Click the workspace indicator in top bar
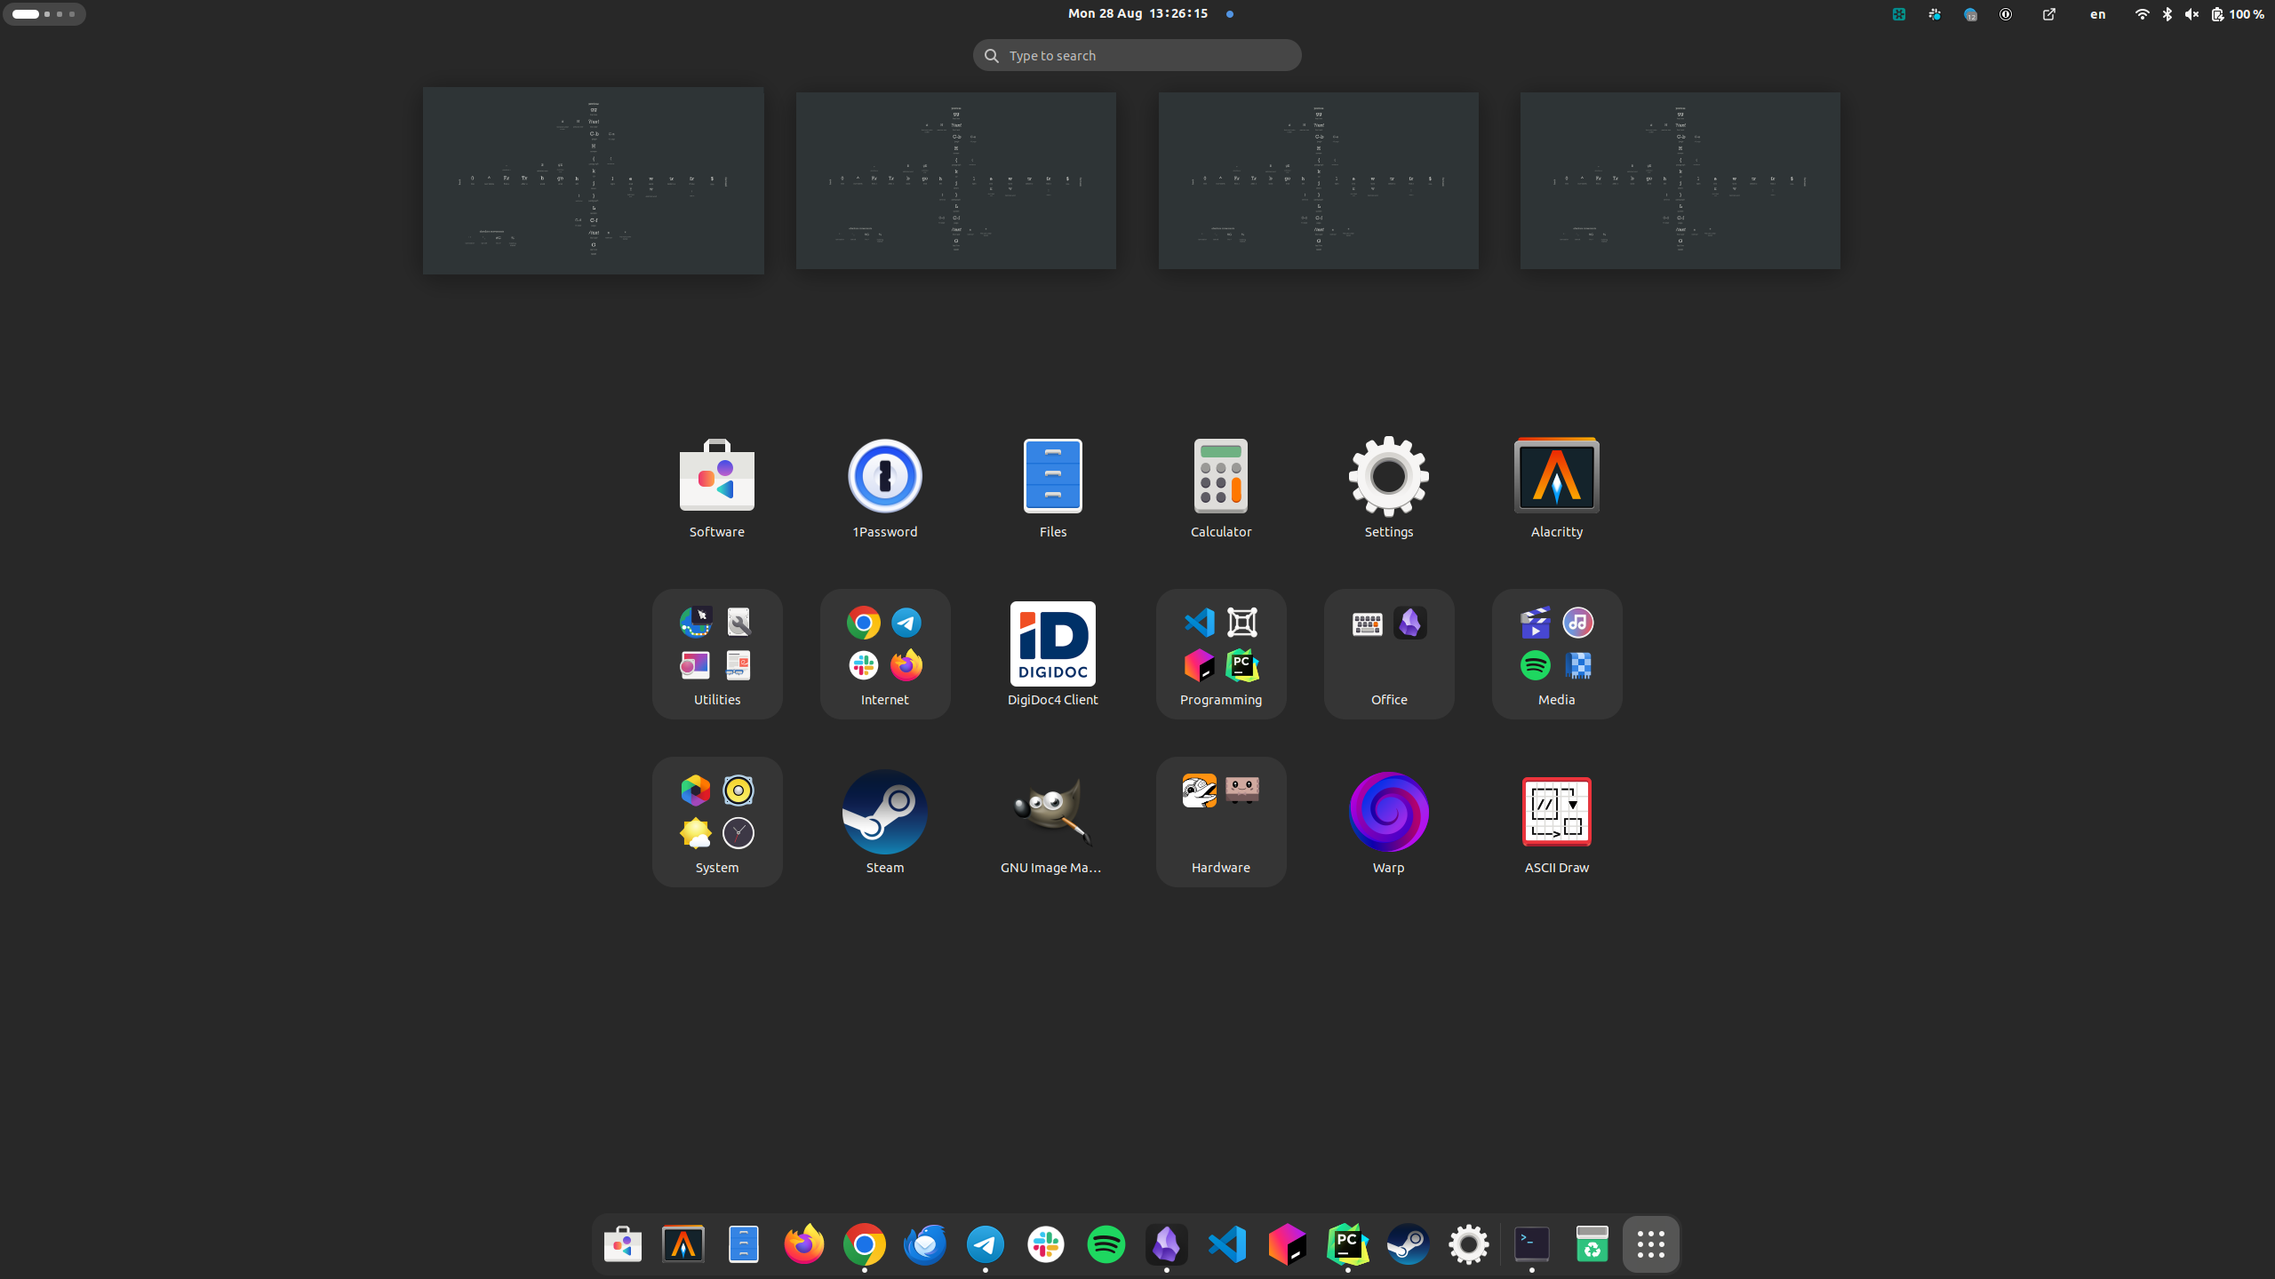2275x1279 pixels. coord(44,14)
